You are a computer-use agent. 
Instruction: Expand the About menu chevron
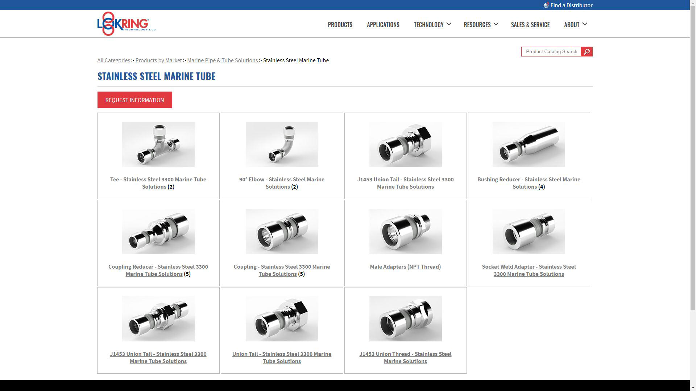[x=585, y=24]
